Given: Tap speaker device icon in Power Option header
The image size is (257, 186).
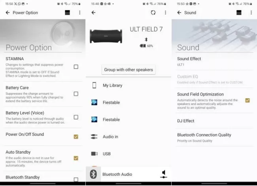Looking at the screenshot, I should pyautogui.click(x=67, y=13).
